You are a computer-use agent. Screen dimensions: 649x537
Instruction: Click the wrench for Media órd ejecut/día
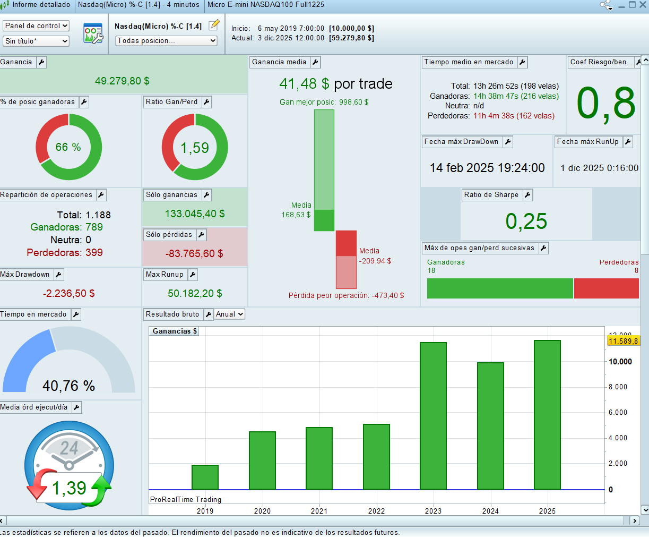tap(76, 407)
